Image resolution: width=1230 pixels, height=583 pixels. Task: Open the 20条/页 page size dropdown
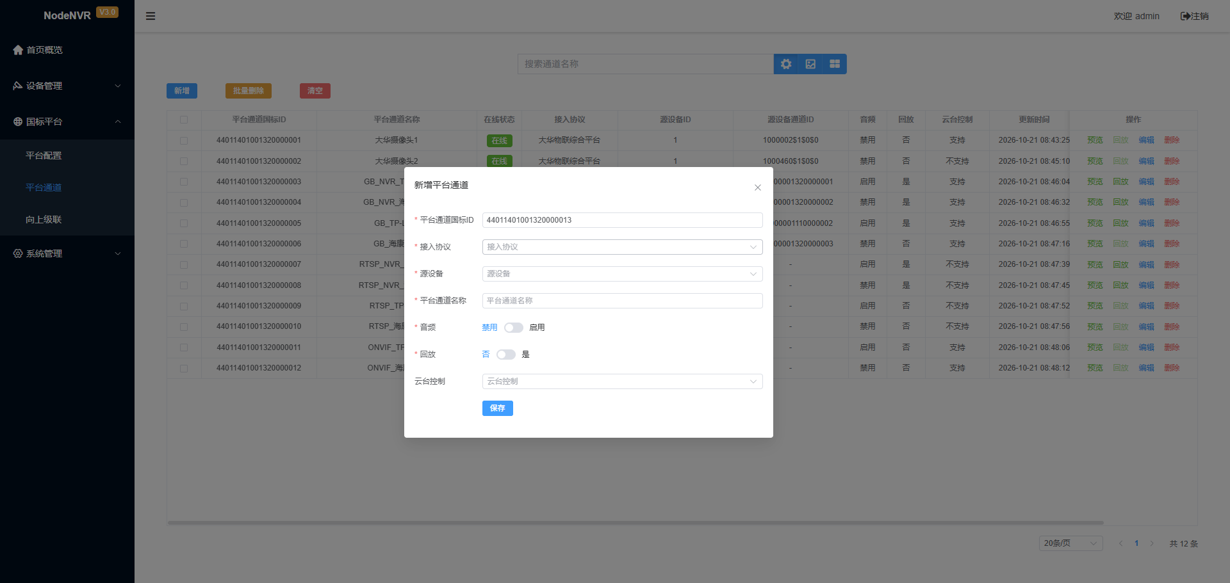pyautogui.click(x=1070, y=543)
